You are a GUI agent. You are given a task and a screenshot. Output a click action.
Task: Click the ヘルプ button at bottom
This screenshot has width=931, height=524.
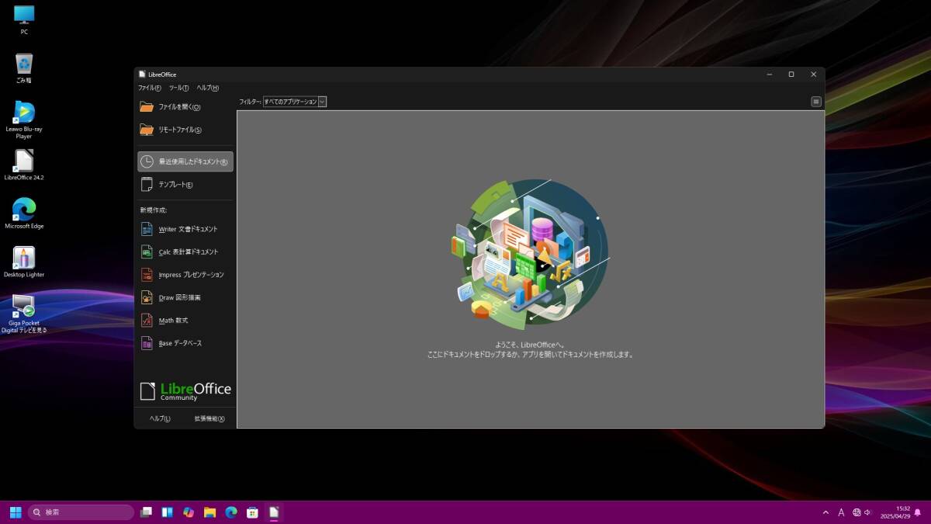click(x=160, y=418)
